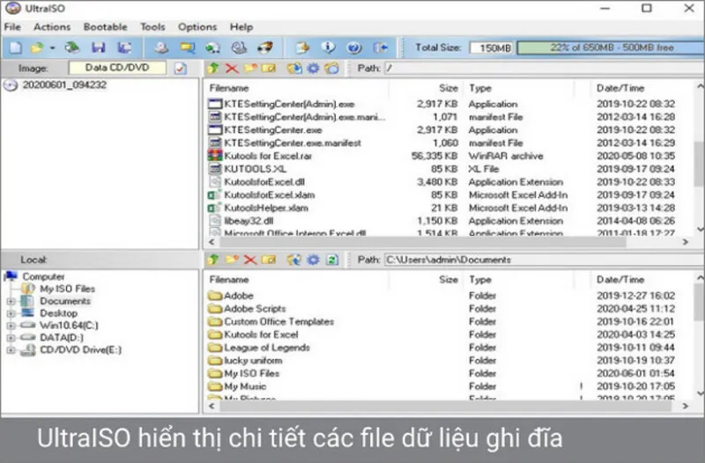The image size is (705, 463).
Task: Click local panel horizontal scrollbar right arrow
Action: click(686, 406)
